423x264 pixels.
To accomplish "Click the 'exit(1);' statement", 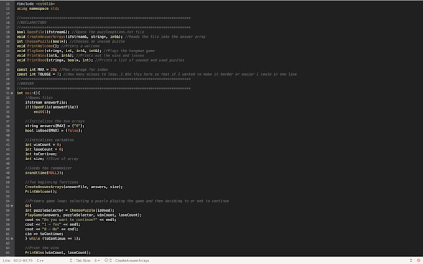I will [42, 112].
